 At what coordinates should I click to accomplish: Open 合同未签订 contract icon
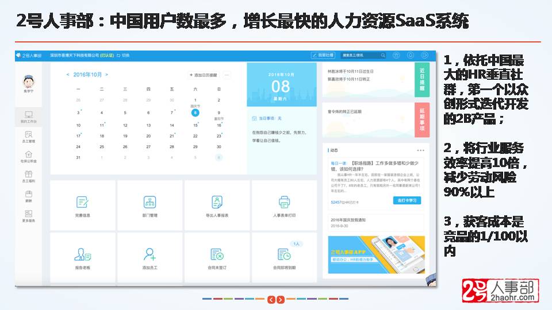click(x=217, y=254)
